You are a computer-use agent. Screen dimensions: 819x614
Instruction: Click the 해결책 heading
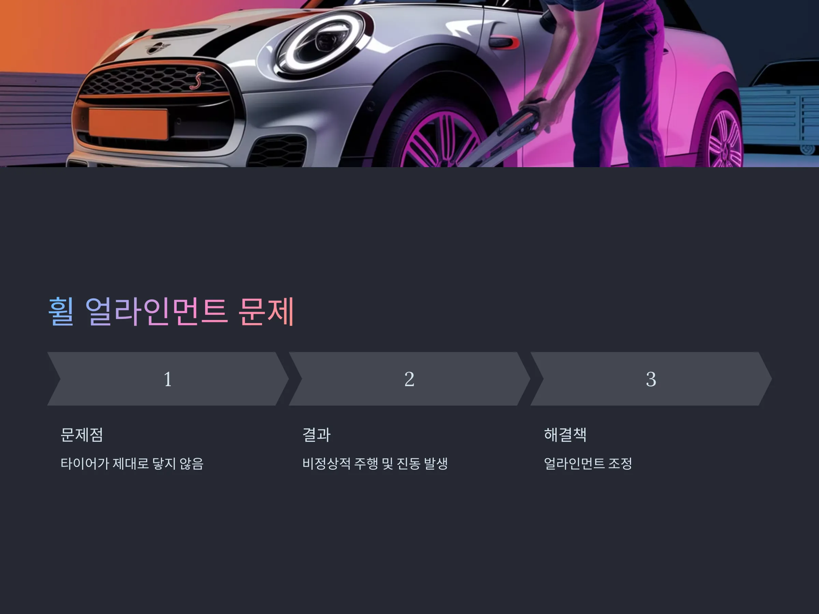coord(565,435)
